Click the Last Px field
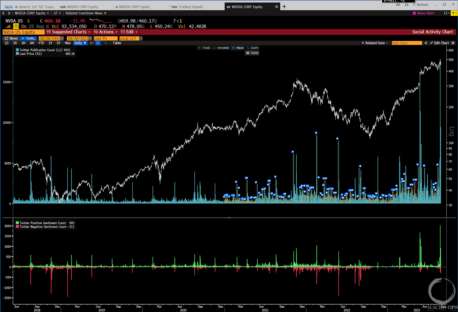This screenshot has width=458, height=312. pyautogui.click(x=106, y=38)
